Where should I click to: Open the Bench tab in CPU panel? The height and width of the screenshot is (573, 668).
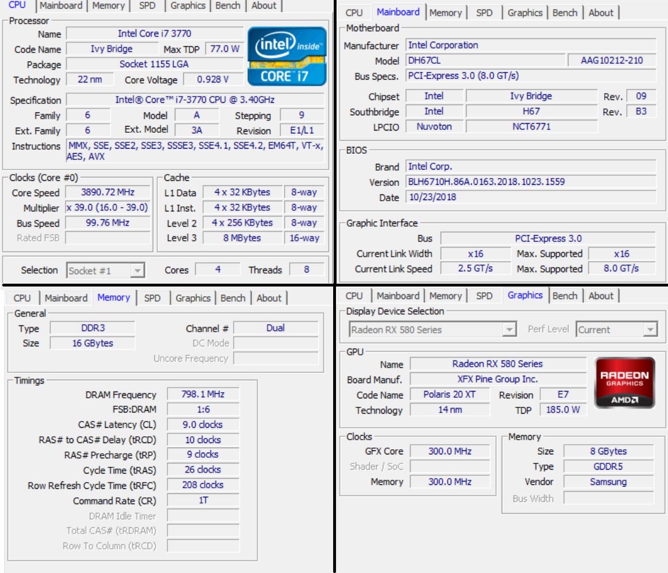point(228,6)
